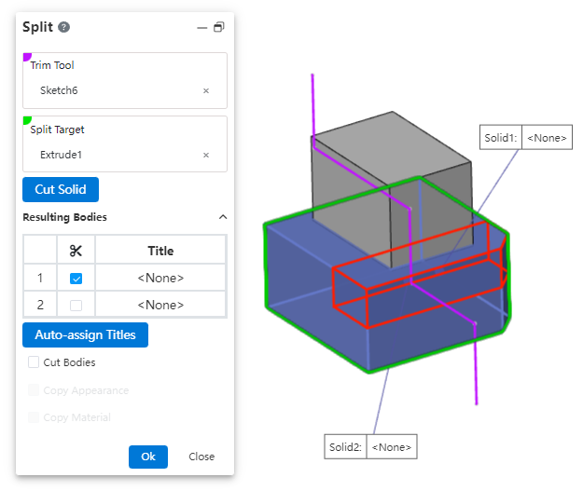Edit the title cell for body 1
Viewport: 583px width, 491px height.
(x=160, y=279)
